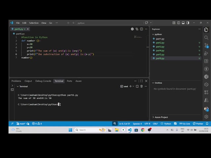Toggle secondary side bar visibility
Viewport: 211px width, 158px height.
click(x=188, y=23)
